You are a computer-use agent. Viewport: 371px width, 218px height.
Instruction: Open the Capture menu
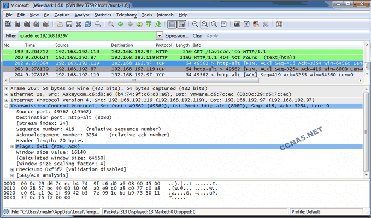[62, 15]
